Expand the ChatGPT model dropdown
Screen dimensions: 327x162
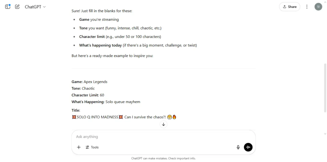tap(35, 7)
